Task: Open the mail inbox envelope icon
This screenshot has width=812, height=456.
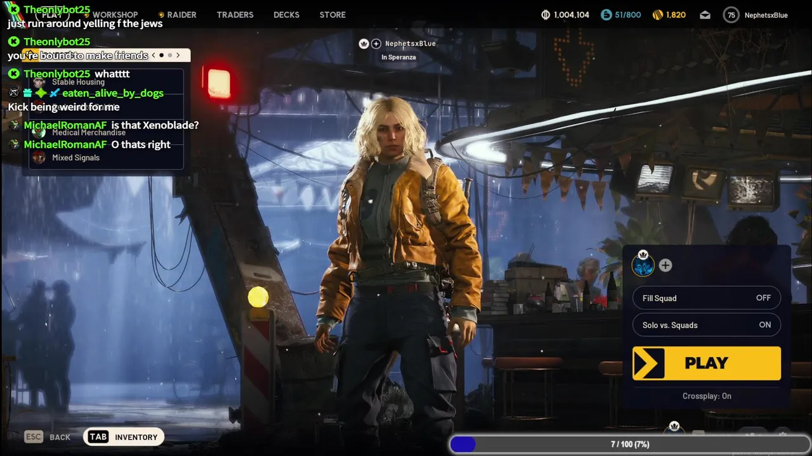Action: (705, 15)
